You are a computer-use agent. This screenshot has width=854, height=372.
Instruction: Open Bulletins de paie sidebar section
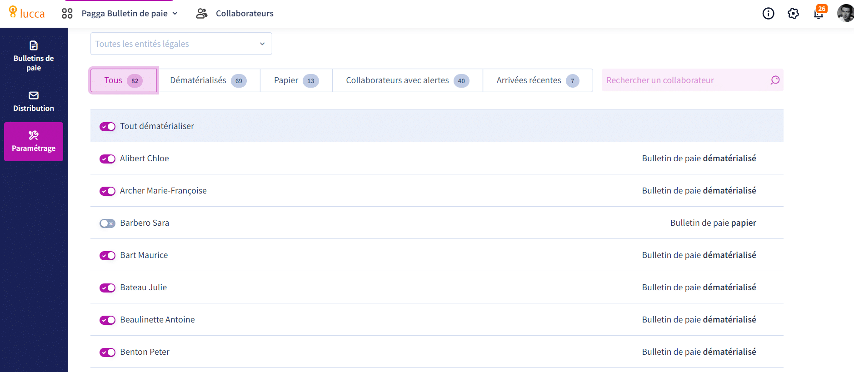point(34,56)
